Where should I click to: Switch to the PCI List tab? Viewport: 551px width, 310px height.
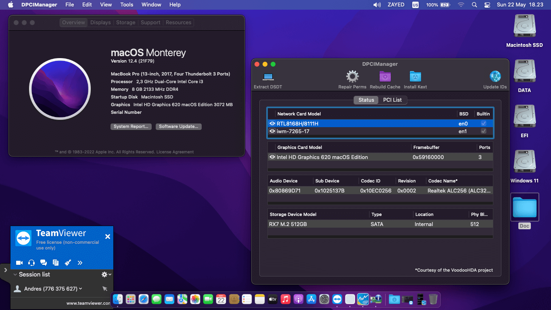tap(392, 100)
